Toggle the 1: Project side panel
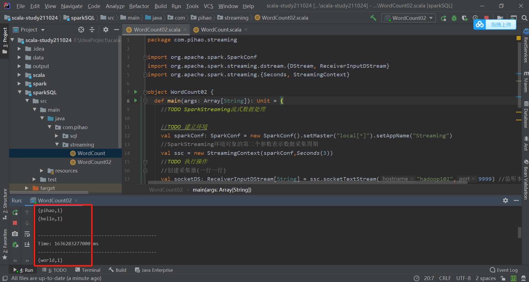Screen dimensions: 529x282 (x=5, y=41)
